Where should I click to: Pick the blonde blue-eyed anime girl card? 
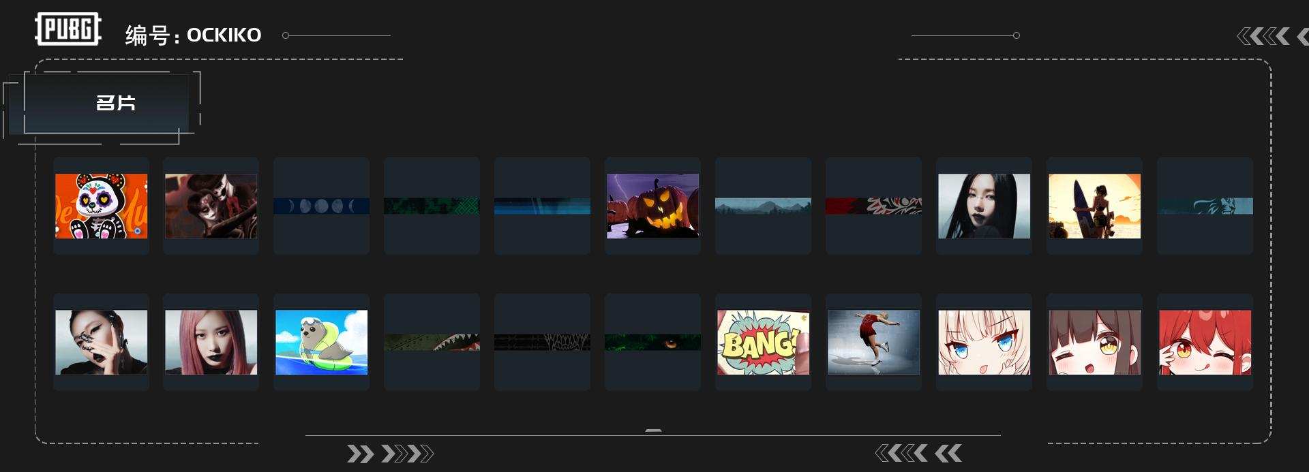(984, 342)
